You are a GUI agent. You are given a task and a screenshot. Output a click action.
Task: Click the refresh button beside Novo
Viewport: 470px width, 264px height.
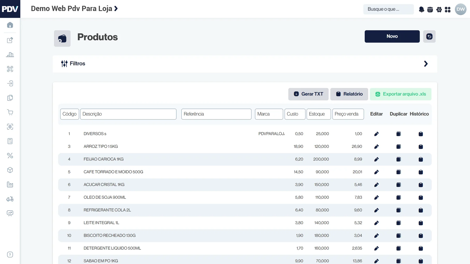(x=429, y=37)
